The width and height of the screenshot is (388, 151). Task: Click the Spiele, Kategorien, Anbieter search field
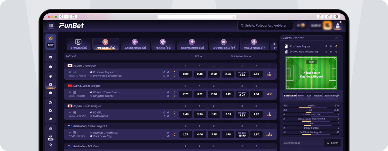265,26
